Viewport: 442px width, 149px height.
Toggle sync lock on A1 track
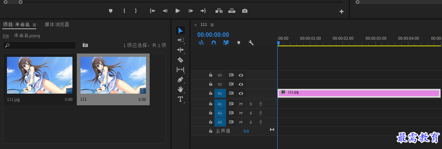pos(231,104)
